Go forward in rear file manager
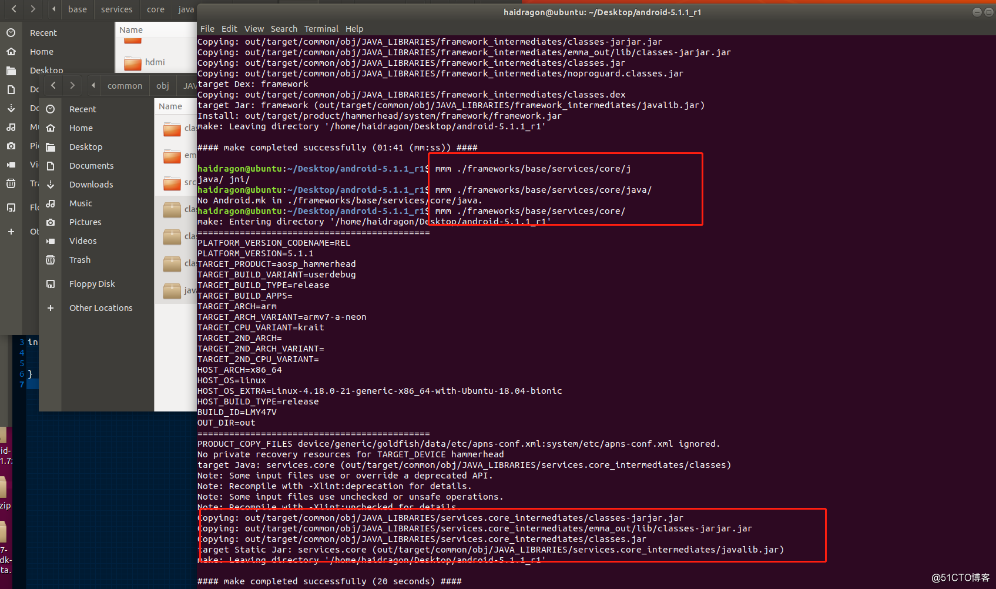The width and height of the screenshot is (996, 589). coord(33,9)
